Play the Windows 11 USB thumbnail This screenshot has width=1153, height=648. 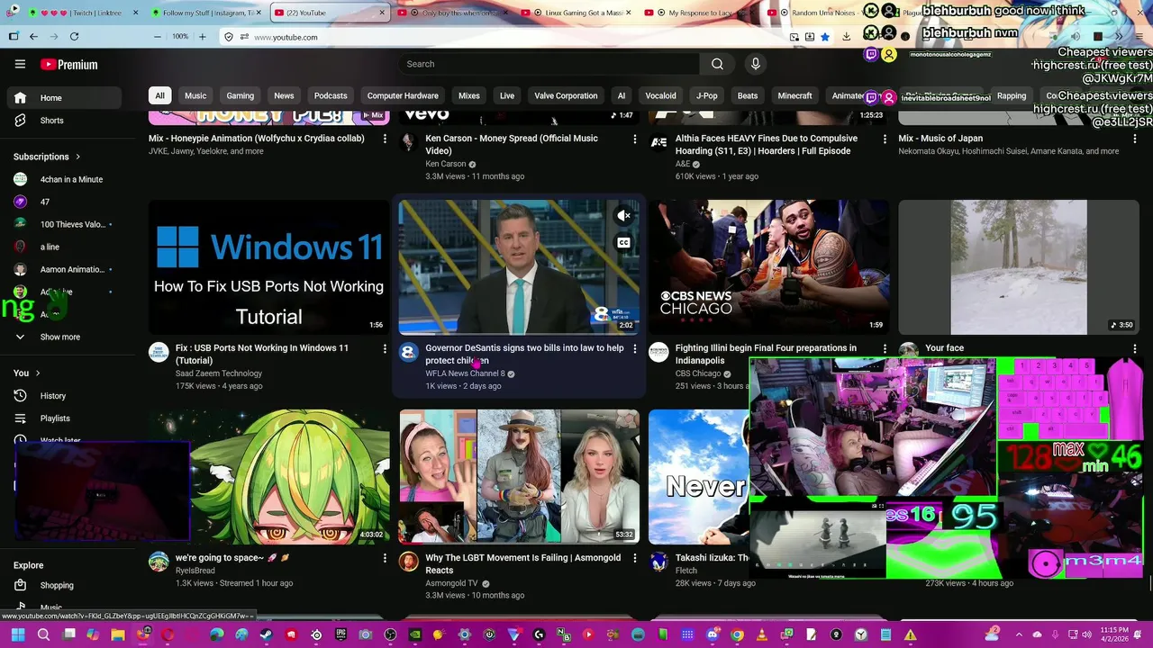[x=269, y=267]
